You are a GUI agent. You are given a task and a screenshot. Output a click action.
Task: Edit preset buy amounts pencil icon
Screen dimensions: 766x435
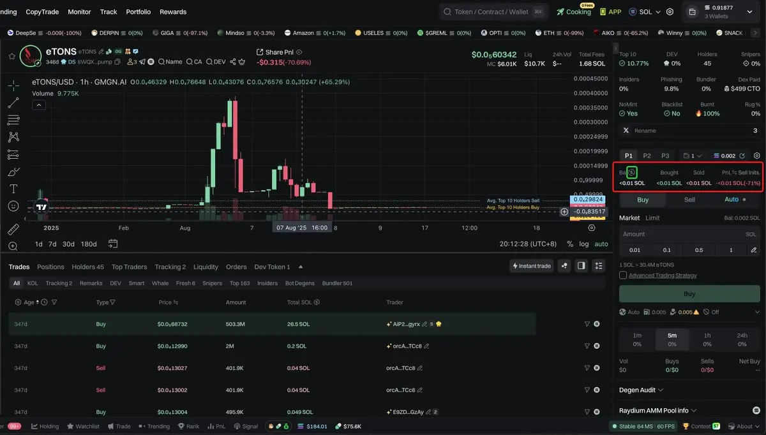point(754,250)
